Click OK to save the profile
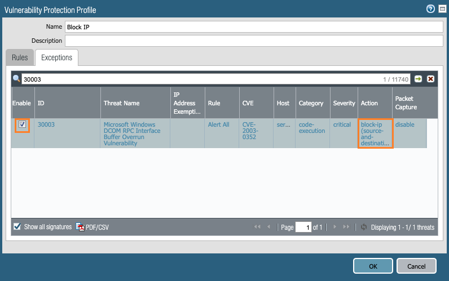 tap(373, 266)
